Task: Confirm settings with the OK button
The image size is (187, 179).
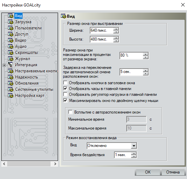Action: pyautogui.click(x=148, y=172)
